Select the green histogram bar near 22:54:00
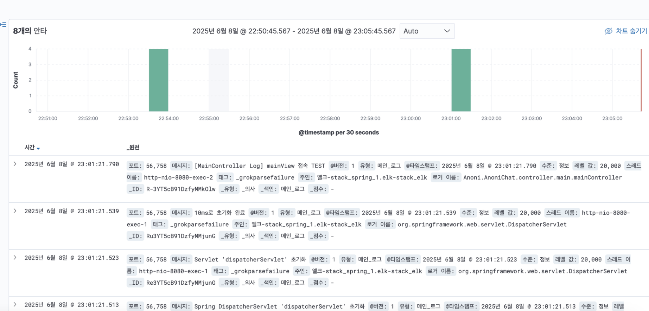649x311 pixels. (x=159, y=80)
